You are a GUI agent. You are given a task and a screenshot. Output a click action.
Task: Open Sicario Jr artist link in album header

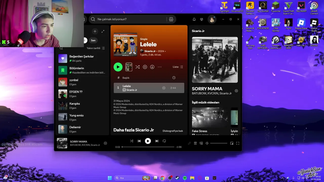tap(150, 51)
